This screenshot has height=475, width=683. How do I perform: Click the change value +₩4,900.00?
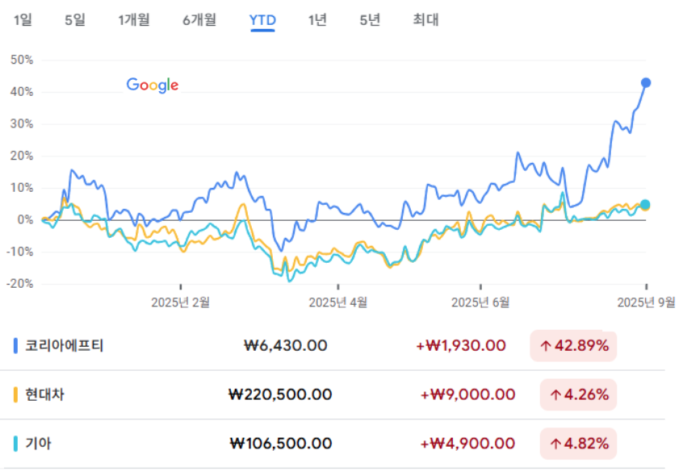click(467, 444)
